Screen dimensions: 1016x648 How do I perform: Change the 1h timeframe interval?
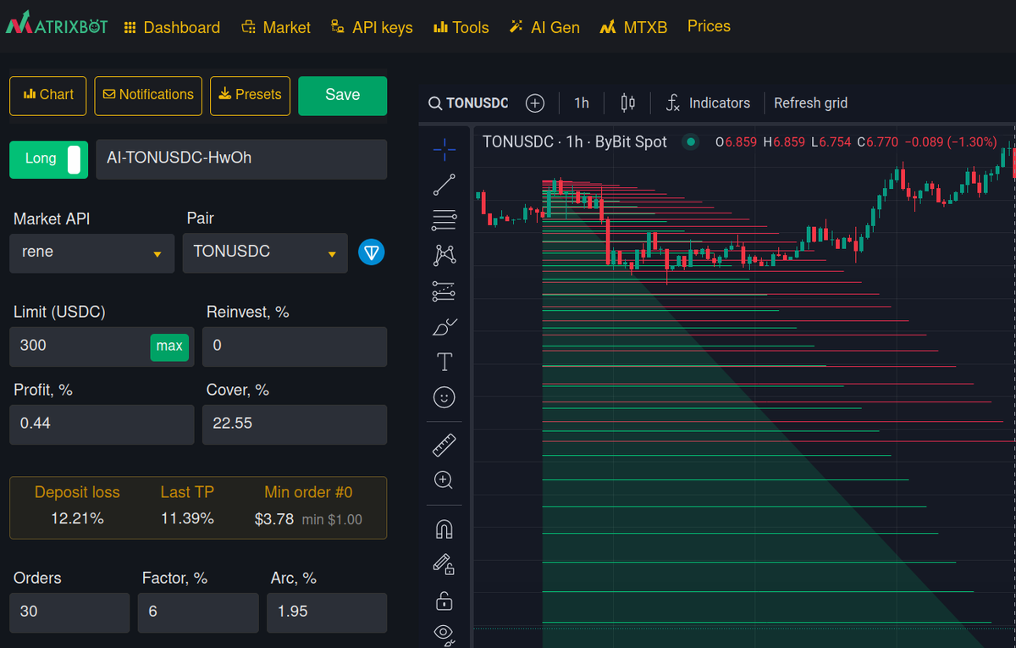tap(582, 103)
